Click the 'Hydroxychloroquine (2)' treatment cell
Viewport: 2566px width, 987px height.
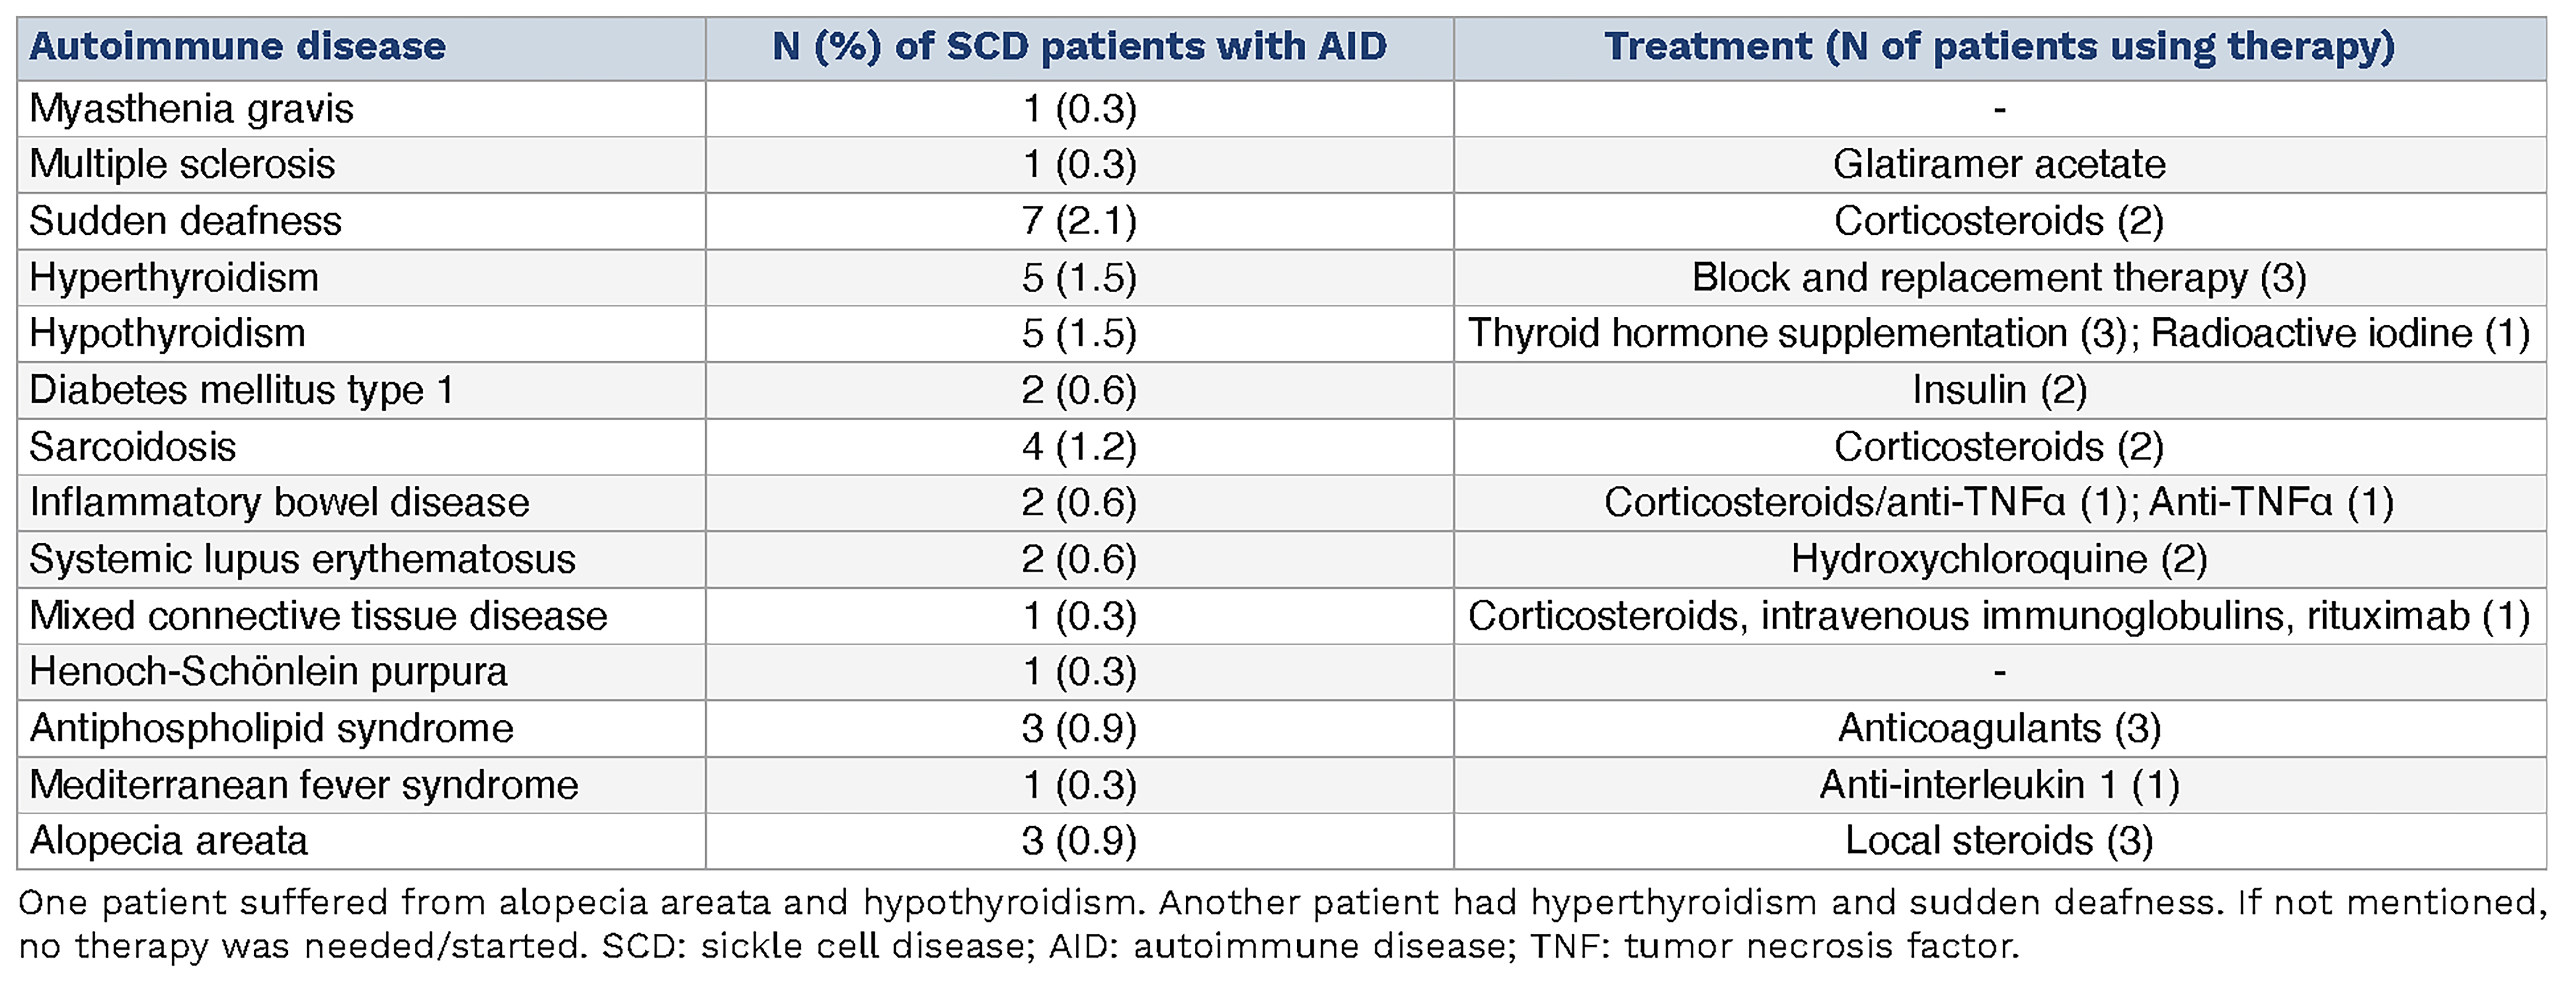coord(1999,560)
